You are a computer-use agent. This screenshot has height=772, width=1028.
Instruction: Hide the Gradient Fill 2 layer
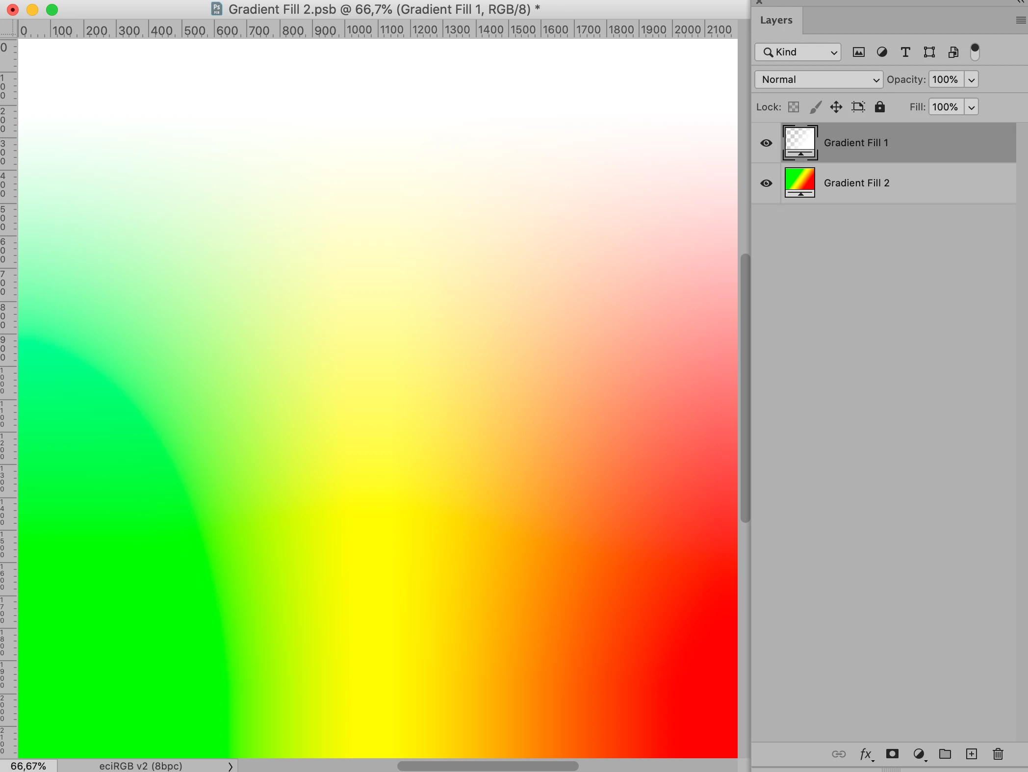click(766, 183)
